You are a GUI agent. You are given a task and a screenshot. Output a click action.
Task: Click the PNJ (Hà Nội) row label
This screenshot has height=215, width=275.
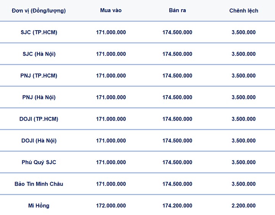(x=39, y=97)
